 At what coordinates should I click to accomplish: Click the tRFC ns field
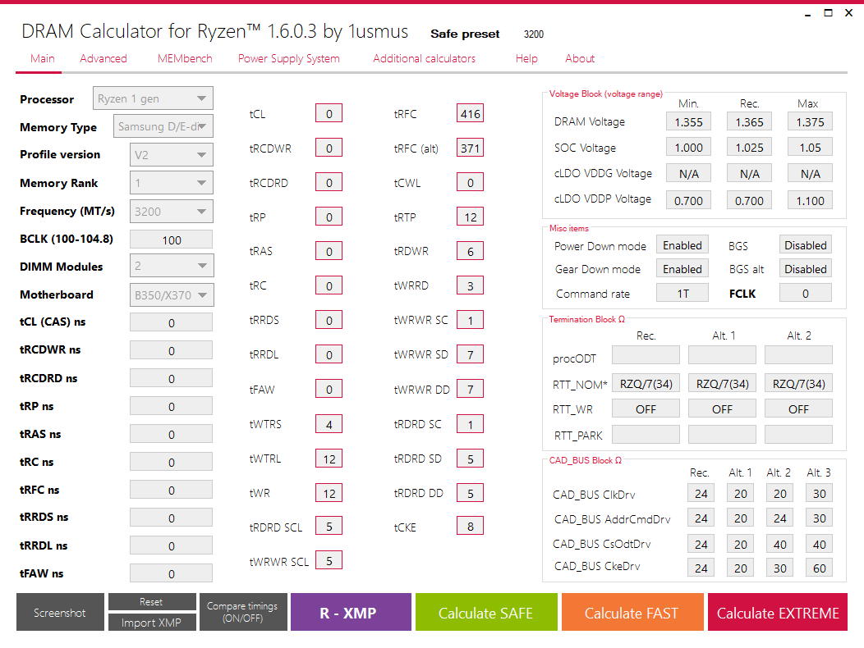[x=172, y=490]
